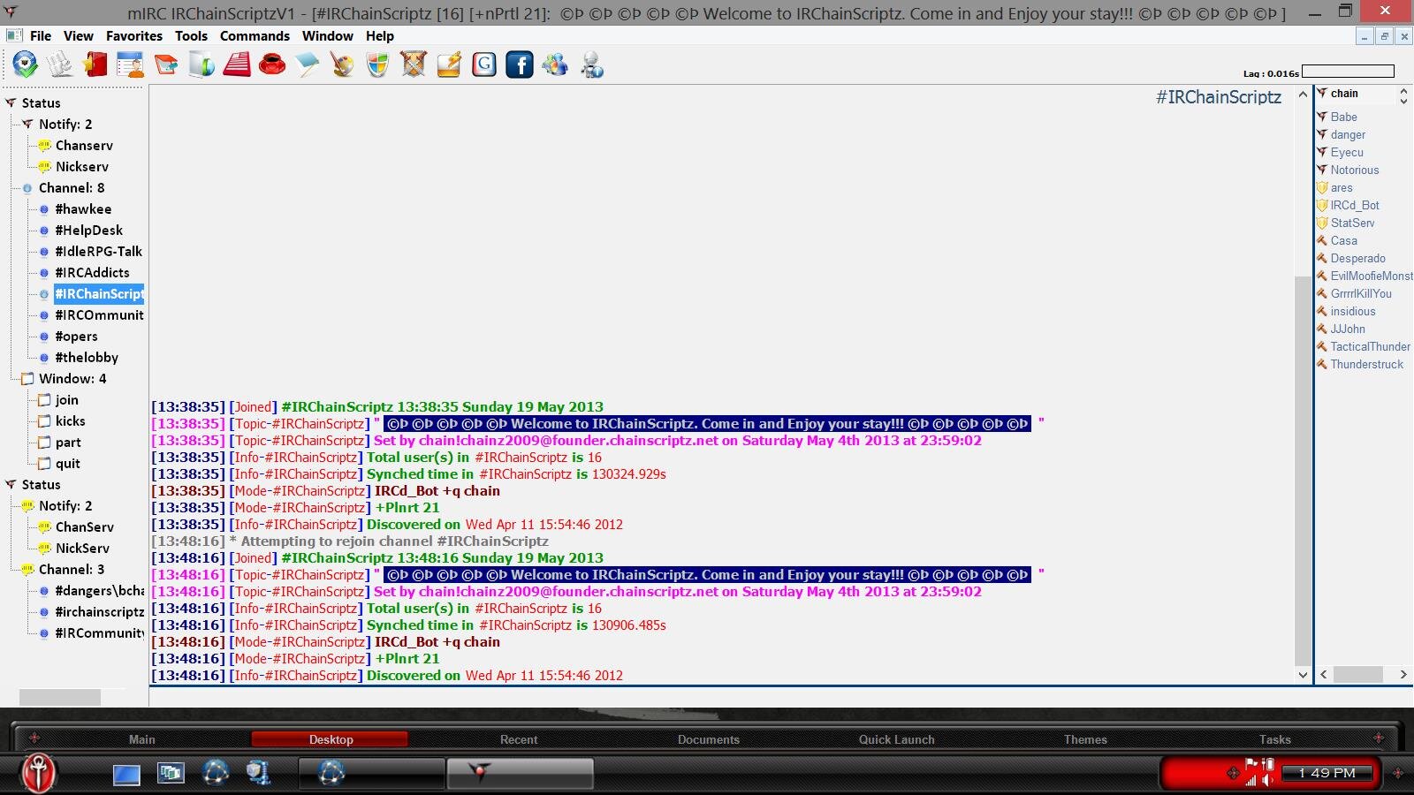
Task: Click the red coffee cup toolbar icon
Action: point(272,64)
